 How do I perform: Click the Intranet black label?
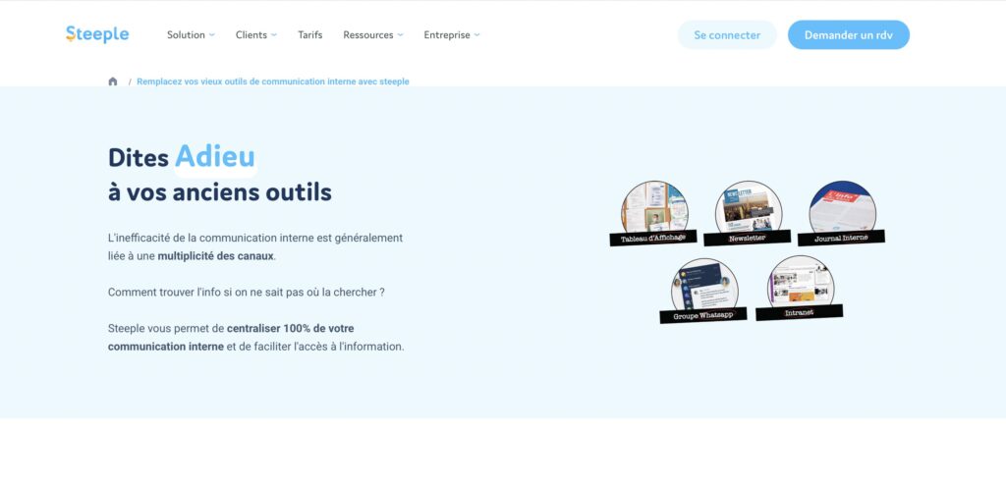[800, 313]
